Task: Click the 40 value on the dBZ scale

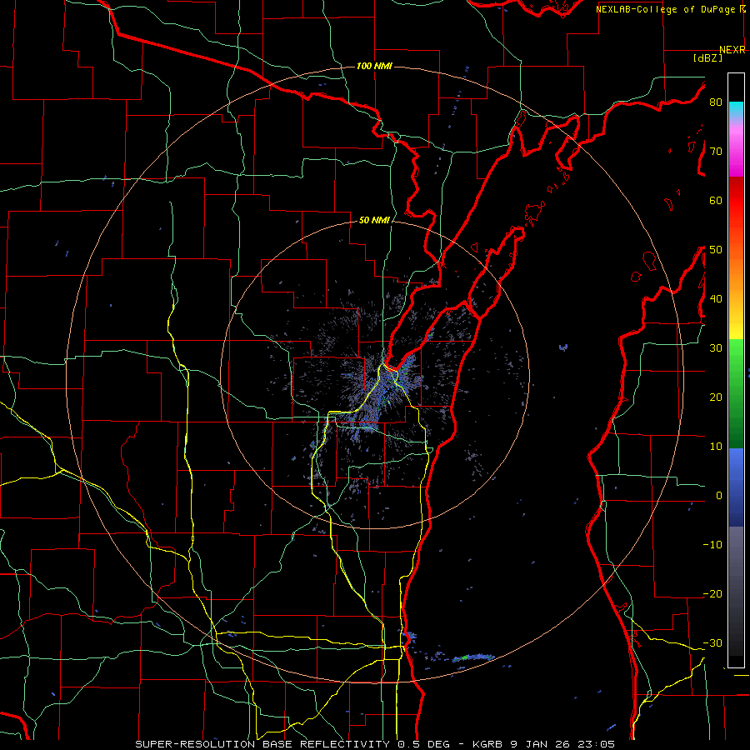Action: 716,299
